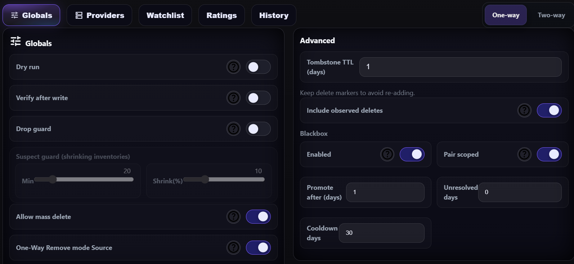Turn off Include observed deletes

click(549, 111)
